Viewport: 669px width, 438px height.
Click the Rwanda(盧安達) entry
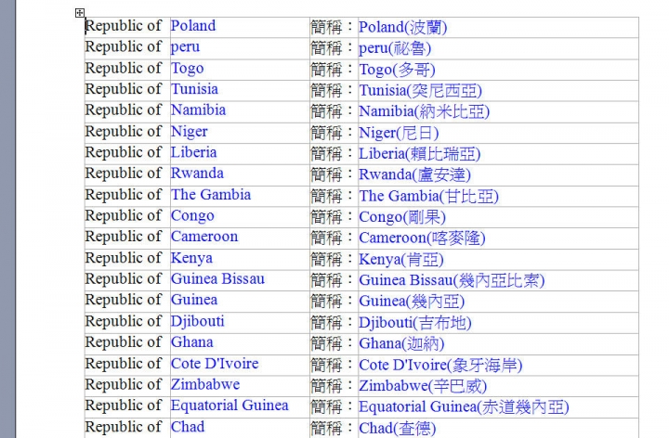tap(414, 174)
